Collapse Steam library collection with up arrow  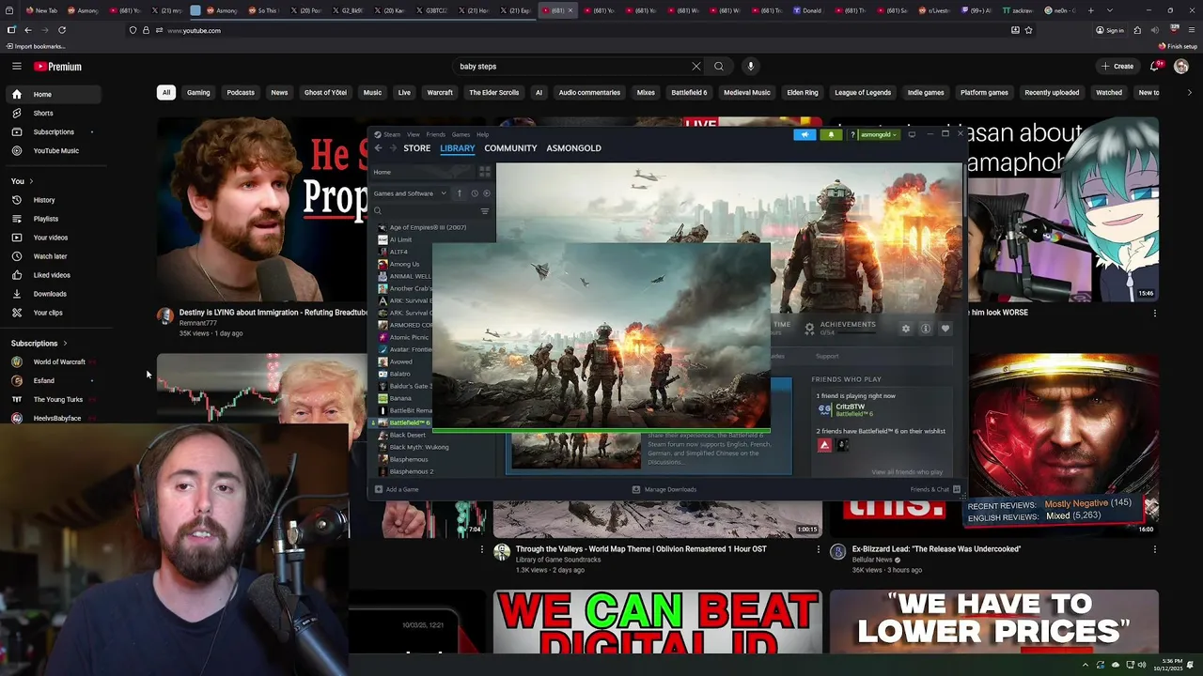click(460, 193)
